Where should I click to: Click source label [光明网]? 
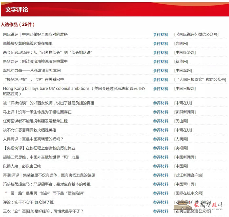coord(181,43)
